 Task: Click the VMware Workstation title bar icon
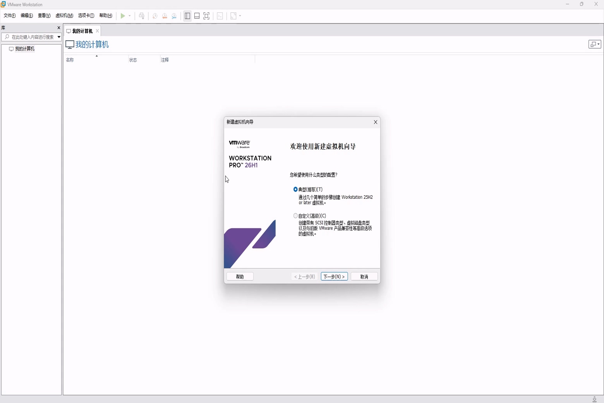tap(3, 4)
